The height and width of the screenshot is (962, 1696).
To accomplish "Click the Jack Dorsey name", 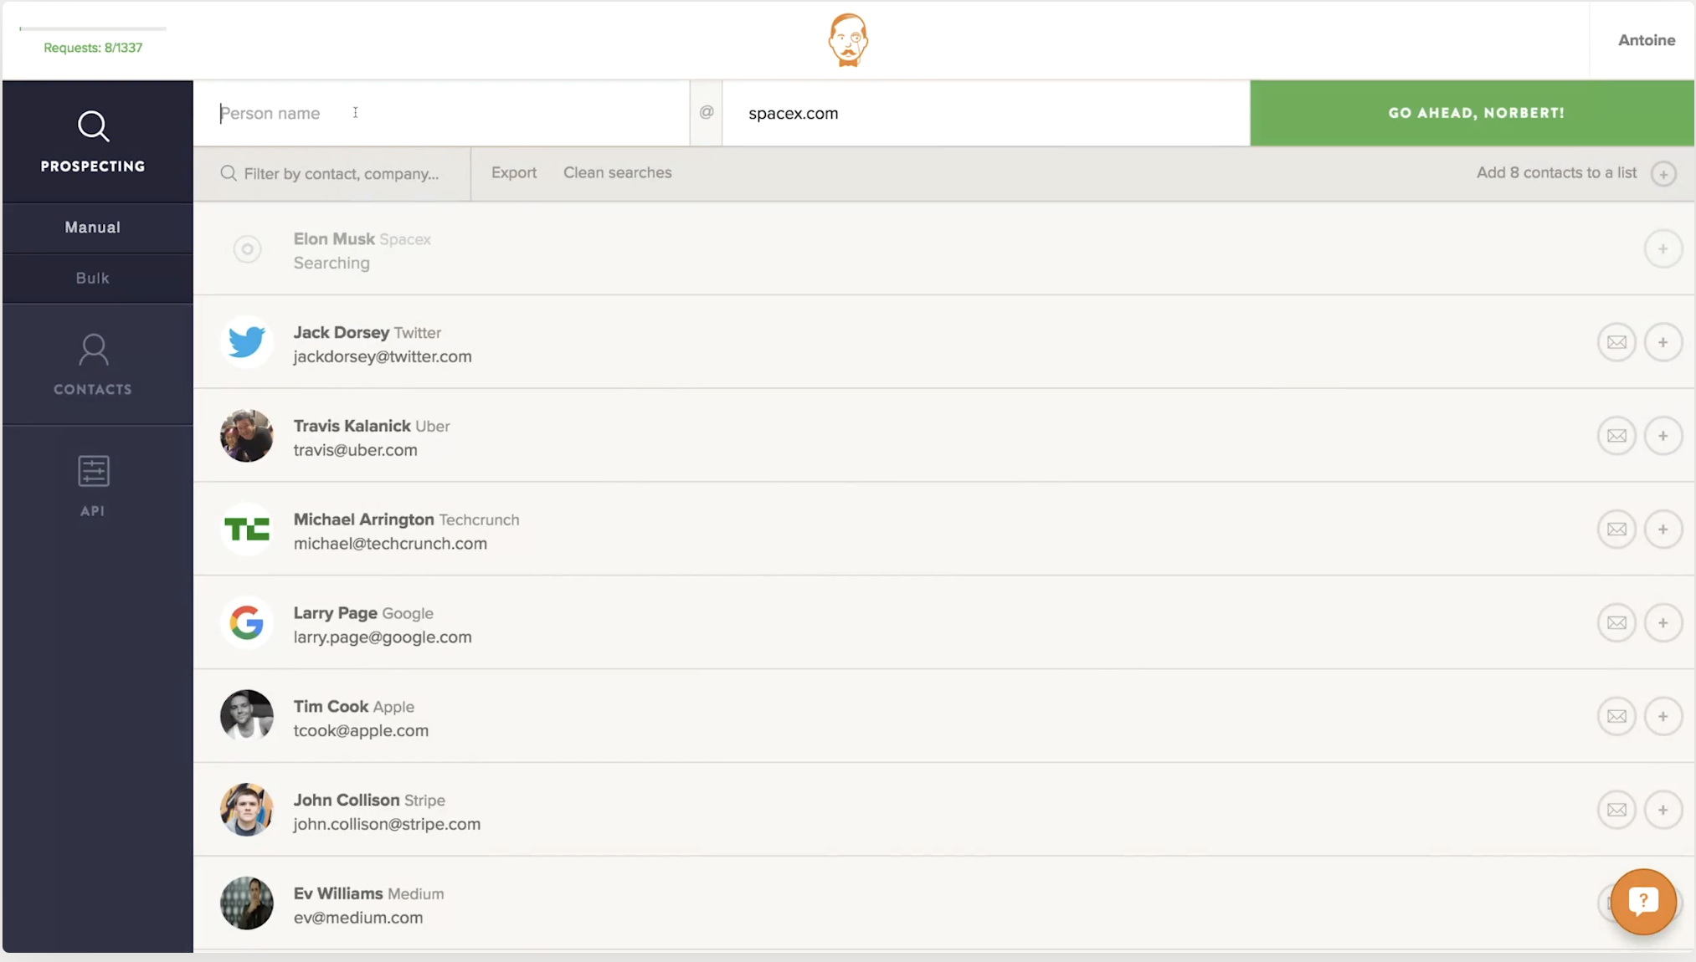I will (342, 333).
